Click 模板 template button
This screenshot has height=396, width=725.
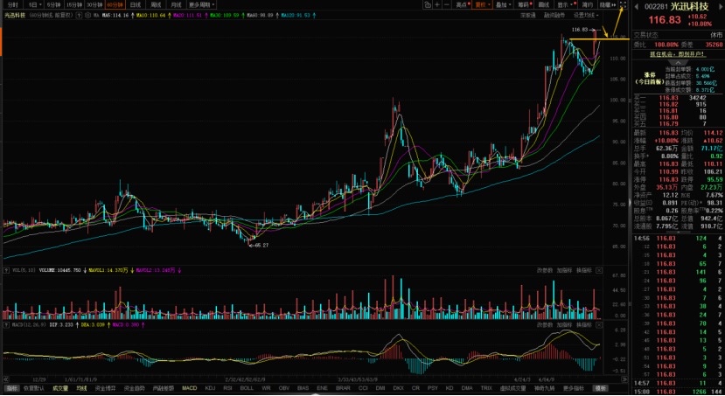point(600,388)
